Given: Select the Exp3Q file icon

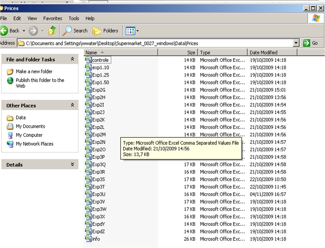Looking at the screenshot, I should tap(88, 164).
